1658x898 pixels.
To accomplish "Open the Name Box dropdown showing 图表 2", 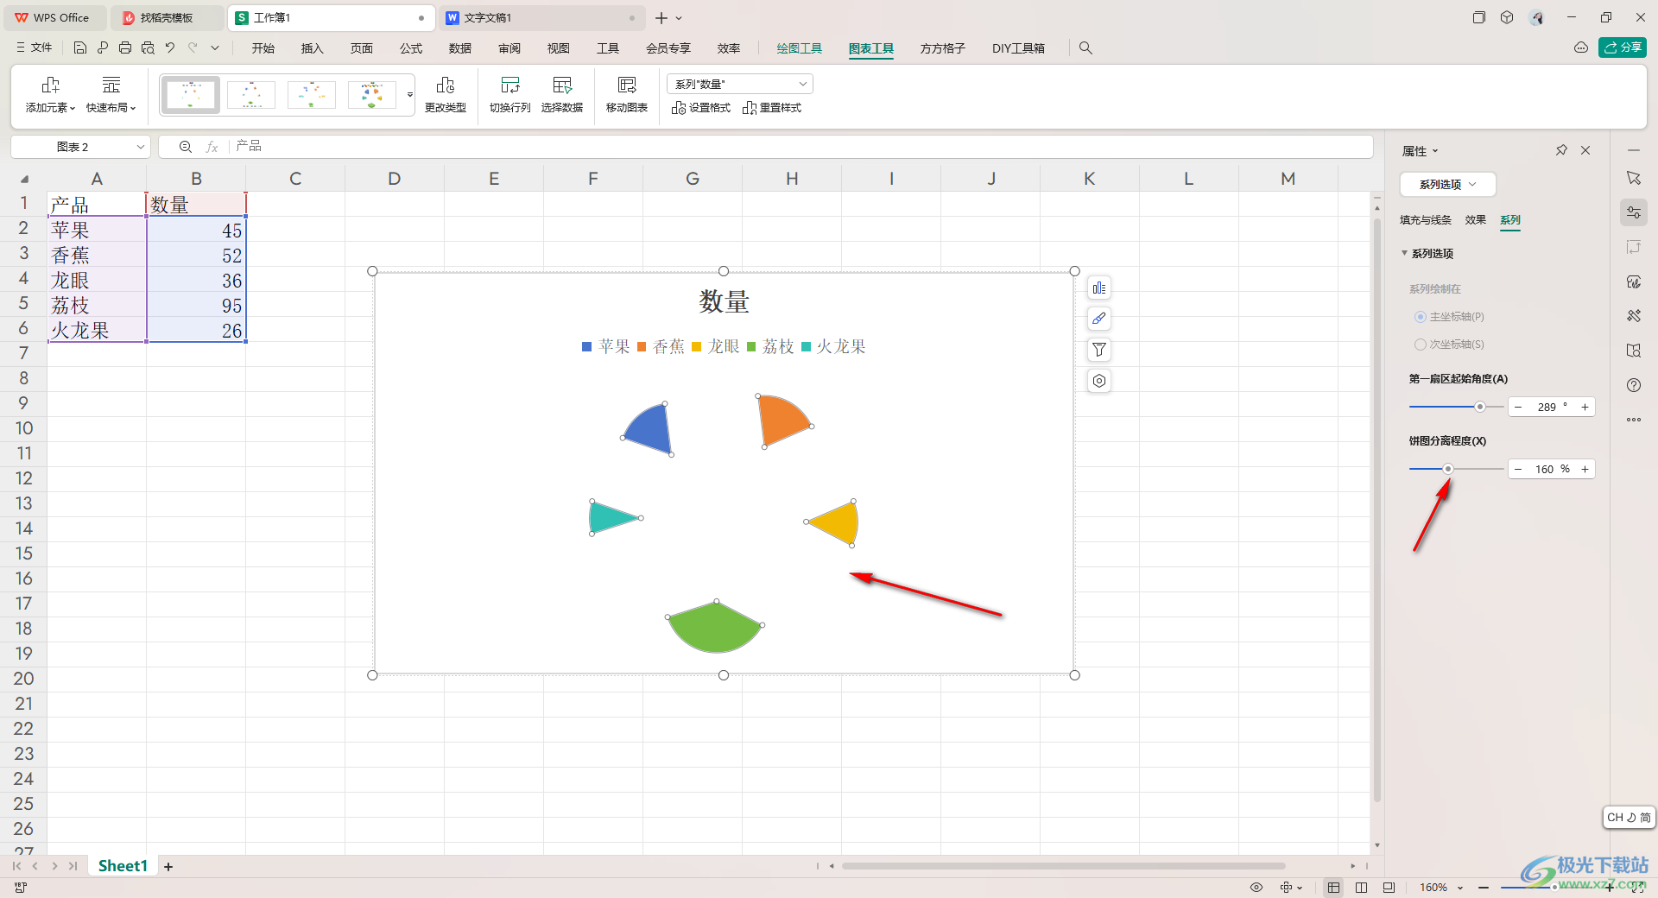I will pyautogui.click(x=141, y=147).
